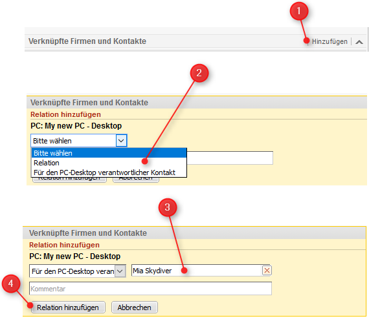Click the Hinzufügen link
This screenshot has width=369, height=323.
(330, 41)
